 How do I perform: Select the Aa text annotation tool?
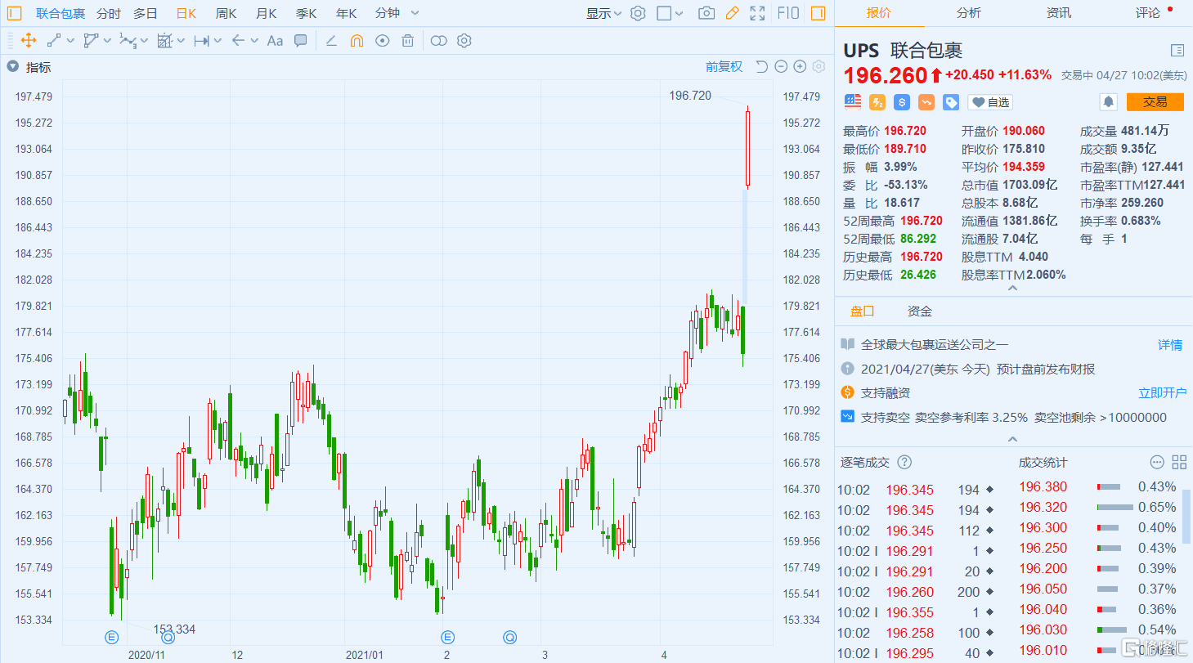(x=275, y=40)
